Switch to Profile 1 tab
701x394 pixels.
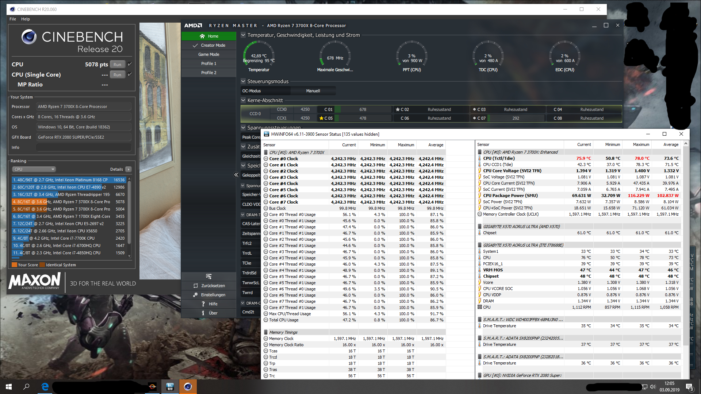click(208, 63)
